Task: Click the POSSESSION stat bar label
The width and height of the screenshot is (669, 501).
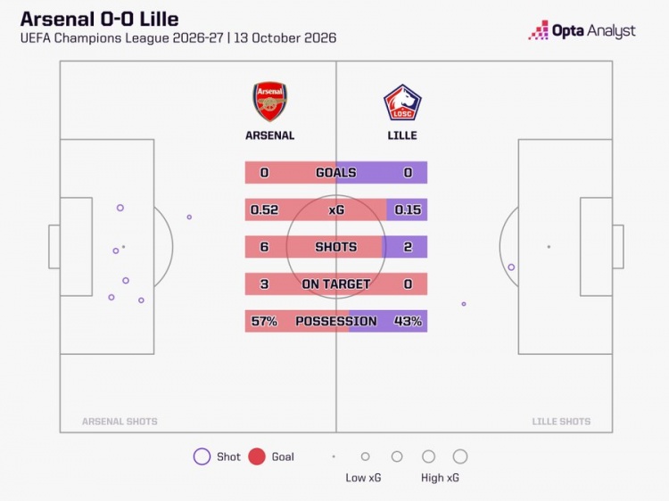Action: 336,321
